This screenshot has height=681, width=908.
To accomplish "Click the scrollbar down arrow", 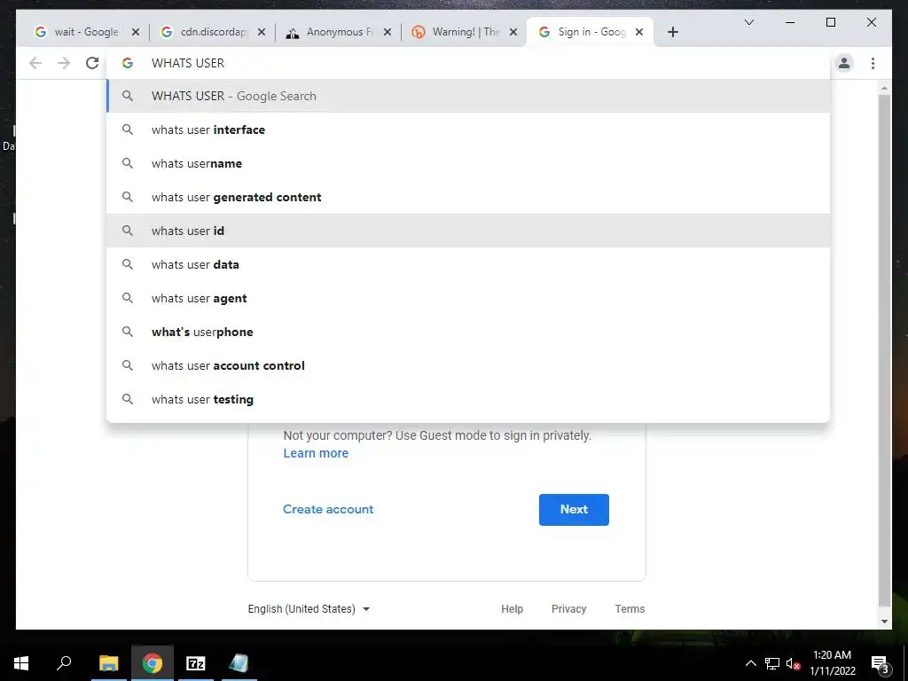I will (x=884, y=622).
